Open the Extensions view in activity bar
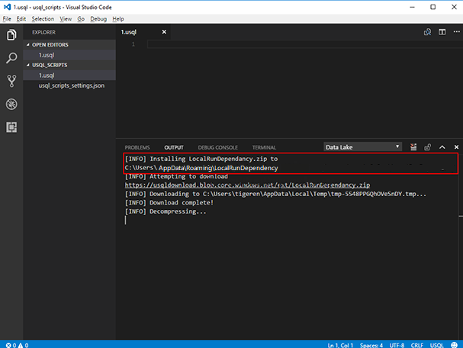463x348 pixels. pyautogui.click(x=11, y=127)
